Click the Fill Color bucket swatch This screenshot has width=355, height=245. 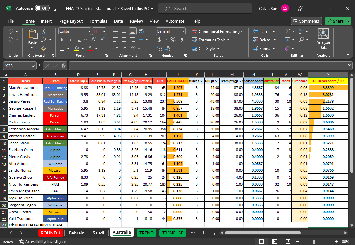[x=77, y=48]
